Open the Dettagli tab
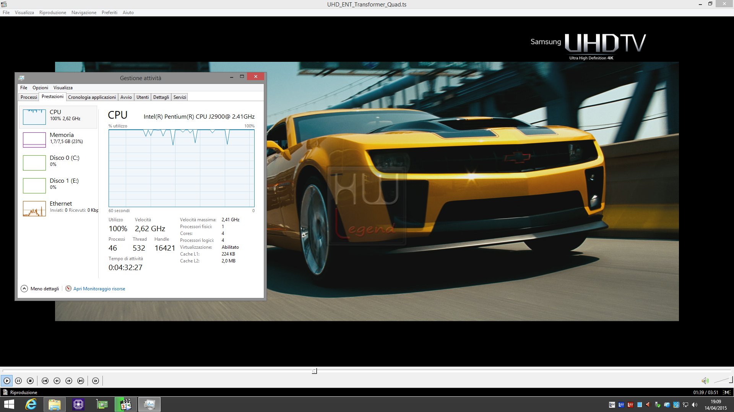Screen dimensions: 734x412 click(x=161, y=97)
